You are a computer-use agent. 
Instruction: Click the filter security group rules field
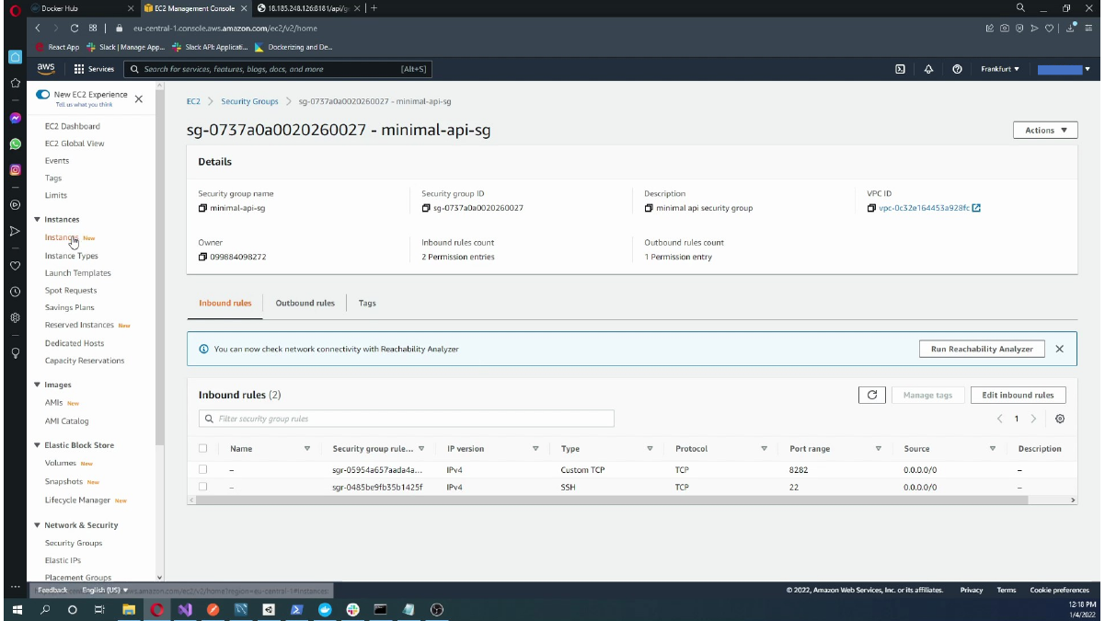pos(407,419)
